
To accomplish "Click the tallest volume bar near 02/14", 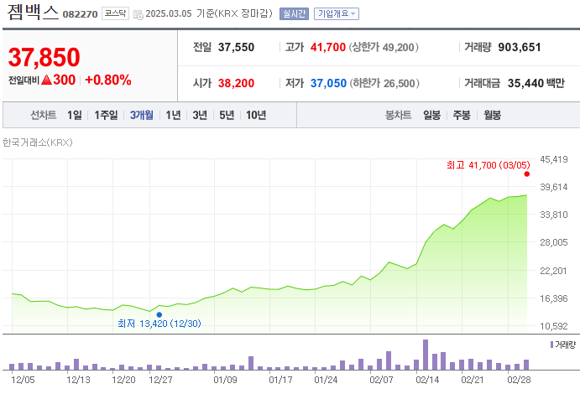I will click(x=426, y=355).
